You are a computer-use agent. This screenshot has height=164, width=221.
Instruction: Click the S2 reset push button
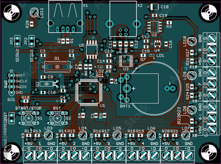point(57,118)
